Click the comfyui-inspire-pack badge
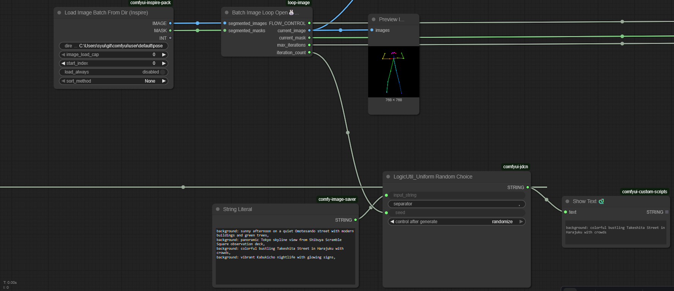The image size is (674, 291). pyautogui.click(x=150, y=3)
